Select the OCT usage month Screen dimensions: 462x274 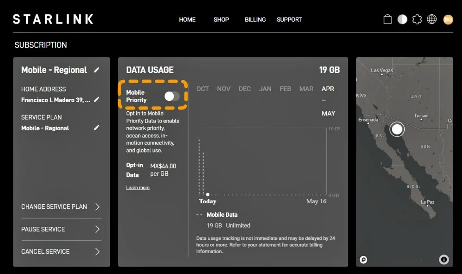[x=202, y=89]
